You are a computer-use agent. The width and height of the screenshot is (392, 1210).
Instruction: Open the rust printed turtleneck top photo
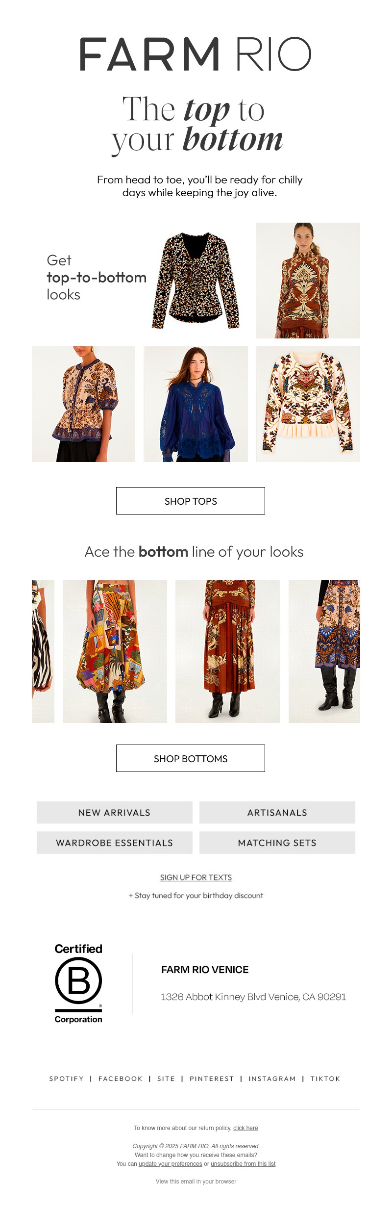tap(308, 280)
